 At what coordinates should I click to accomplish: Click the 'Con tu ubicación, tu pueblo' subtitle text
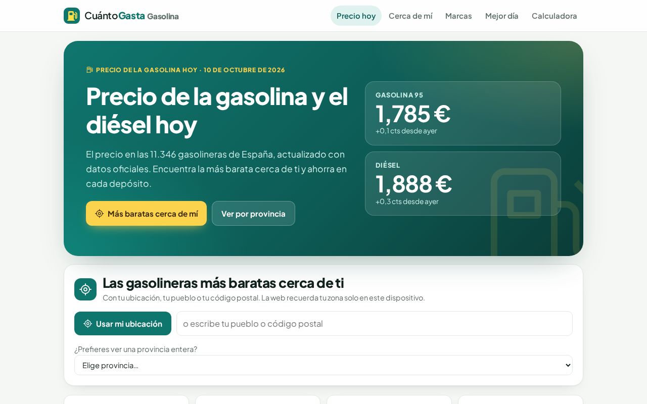(x=264, y=297)
